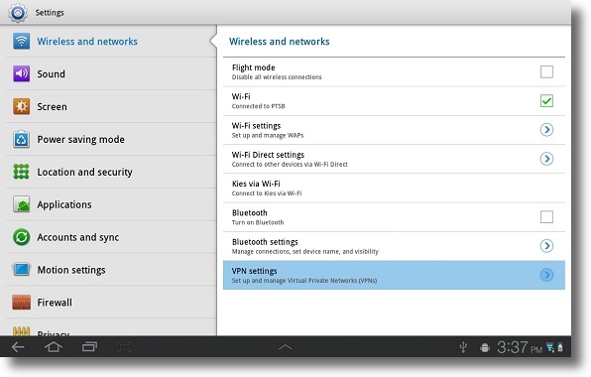Tap the up caret in bottom bar
The height and width of the screenshot is (377, 591).
(x=285, y=347)
